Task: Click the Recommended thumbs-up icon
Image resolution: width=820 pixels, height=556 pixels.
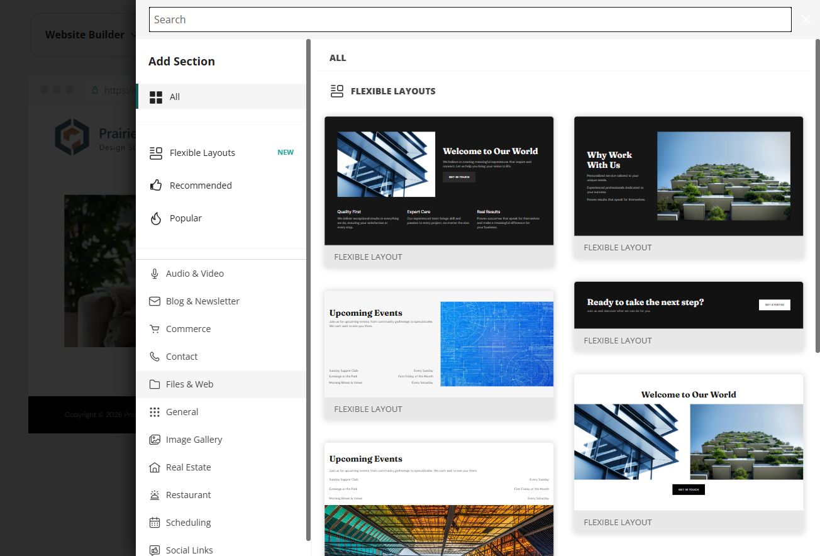Action: [156, 186]
